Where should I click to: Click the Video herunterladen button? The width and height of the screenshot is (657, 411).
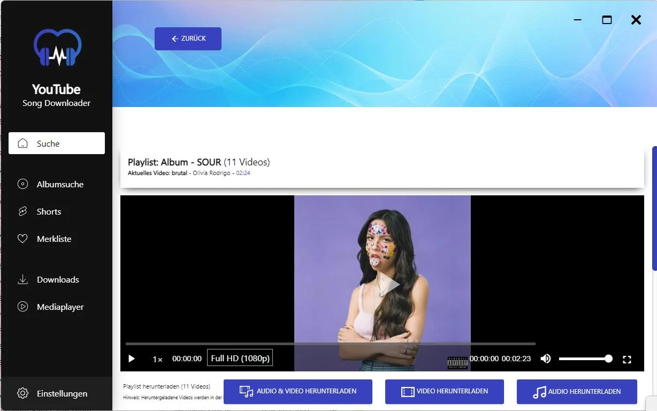(x=445, y=392)
